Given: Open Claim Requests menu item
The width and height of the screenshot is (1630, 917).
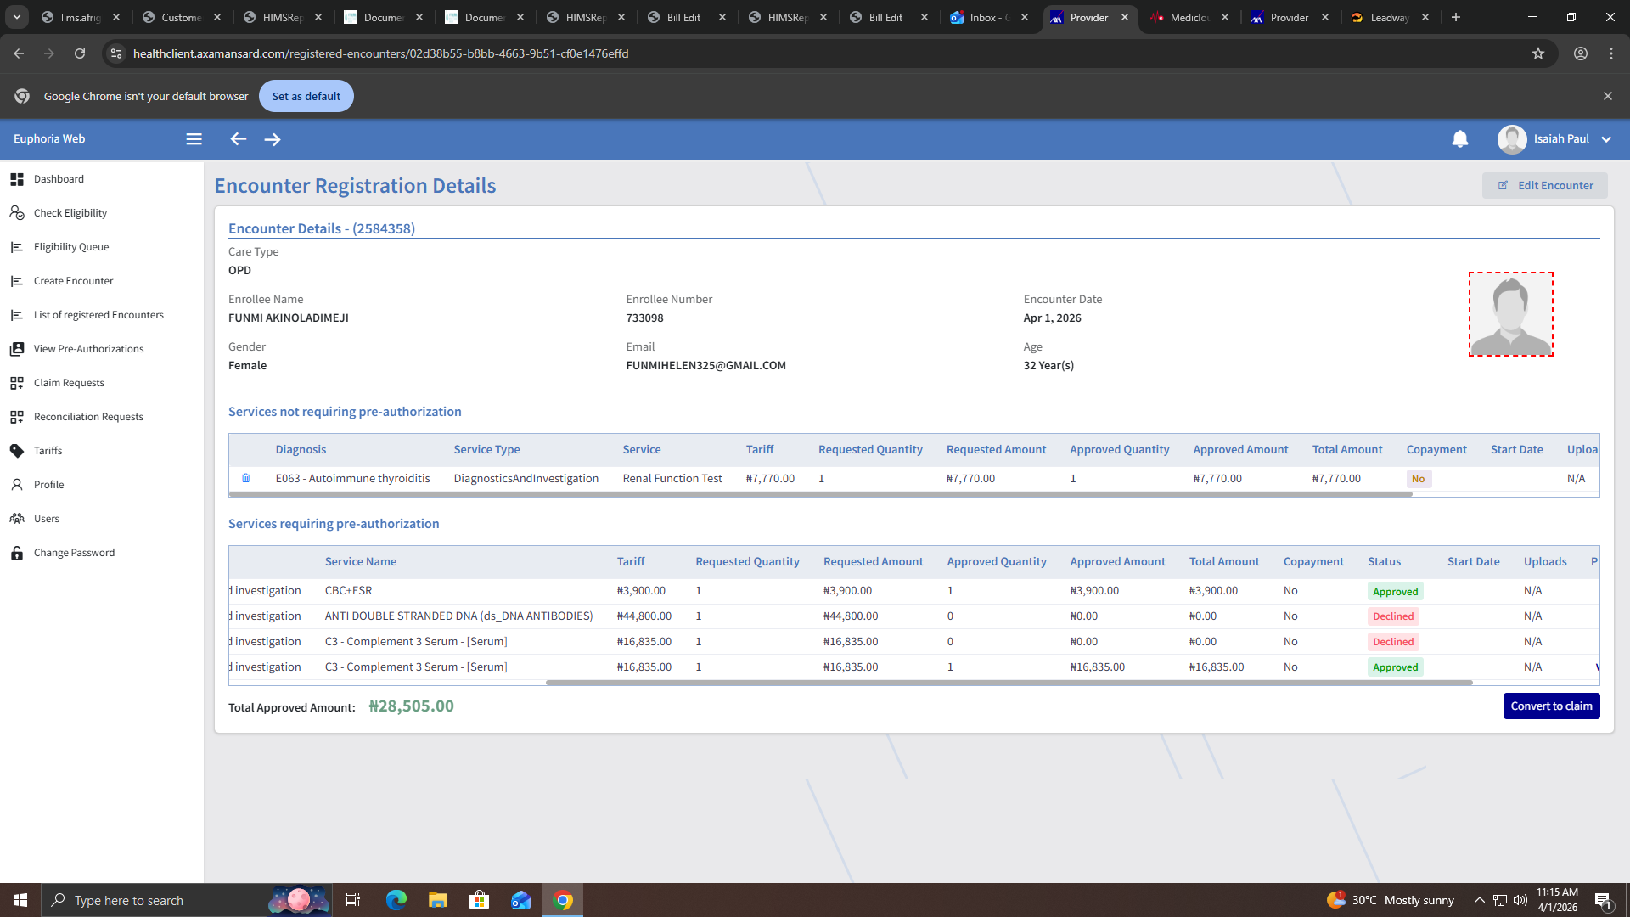Looking at the screenshot, I should 69,383.
